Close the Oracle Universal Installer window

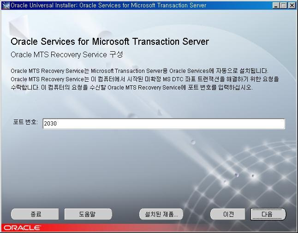pos(292,6)
